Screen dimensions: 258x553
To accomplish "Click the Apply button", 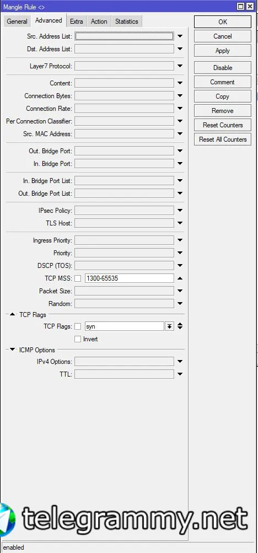I will 222,50.
